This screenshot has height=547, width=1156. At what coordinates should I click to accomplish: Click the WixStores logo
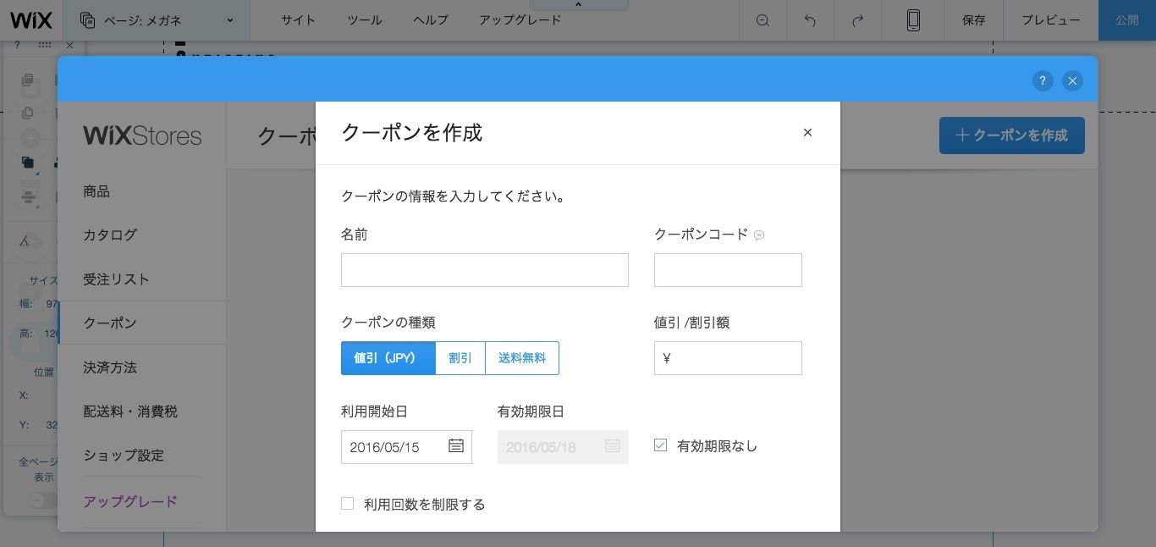(x=142, y=135)
